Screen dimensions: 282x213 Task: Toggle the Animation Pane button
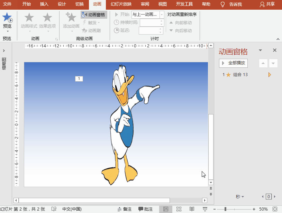click(x=94, y=15)
